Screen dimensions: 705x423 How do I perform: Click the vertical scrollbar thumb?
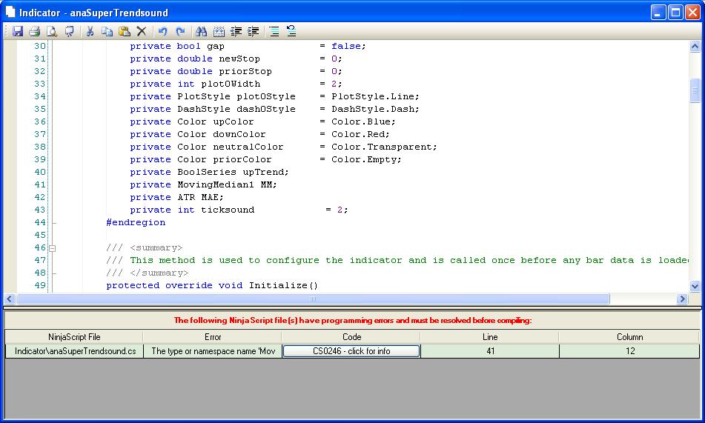[695, 90]
